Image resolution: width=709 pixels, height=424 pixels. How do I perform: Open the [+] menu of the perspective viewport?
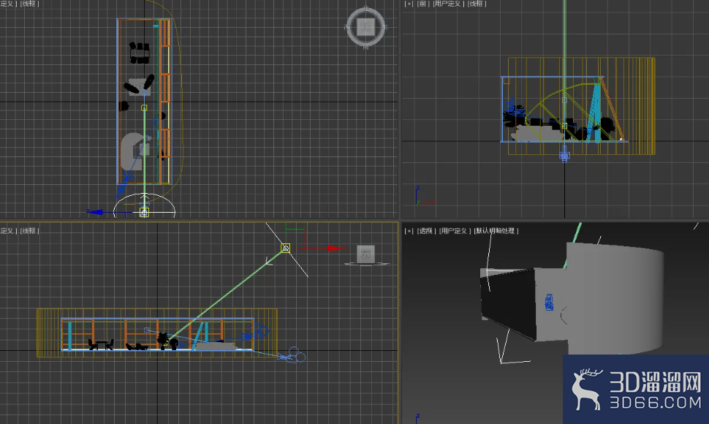(x=409, y=230)
